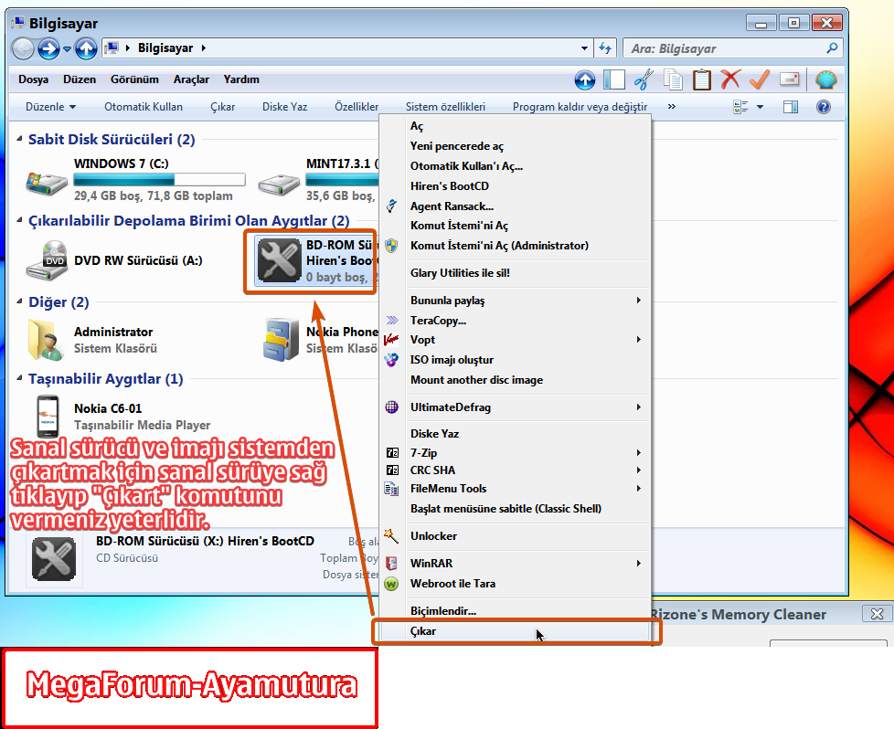The width and height of the screenshot is (894, 729).
Task: Click Bilgisayar in the address bar
Action: (165, 48)
